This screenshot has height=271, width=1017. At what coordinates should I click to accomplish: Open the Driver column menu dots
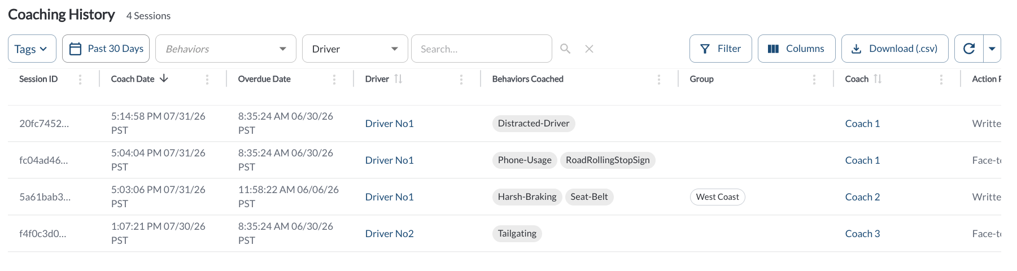461,80
